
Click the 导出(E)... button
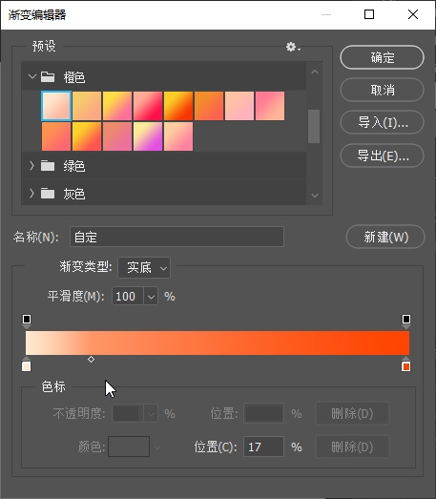tap(383, 156)
